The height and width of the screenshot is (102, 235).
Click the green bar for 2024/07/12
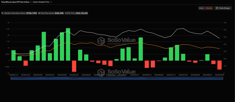171,54
